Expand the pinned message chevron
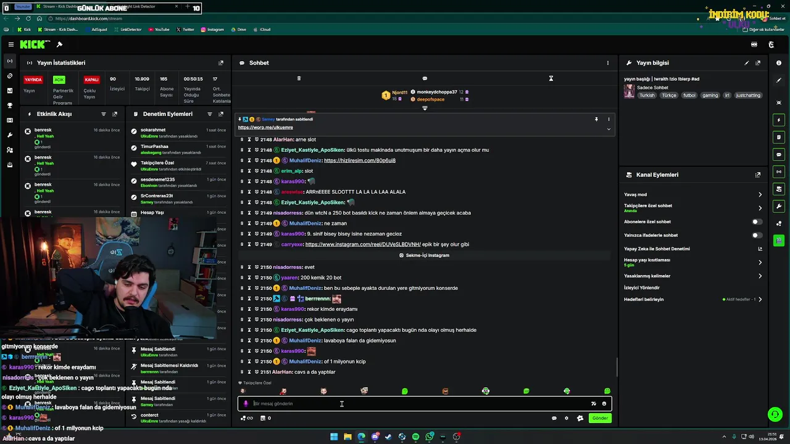The image size is (790, 444). [x=609, y=129]
